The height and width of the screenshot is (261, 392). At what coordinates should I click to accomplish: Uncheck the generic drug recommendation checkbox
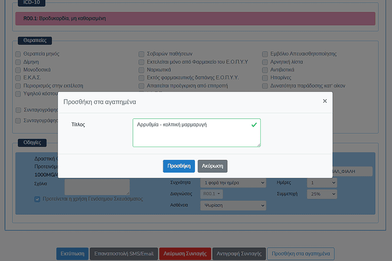pos(37,199)
